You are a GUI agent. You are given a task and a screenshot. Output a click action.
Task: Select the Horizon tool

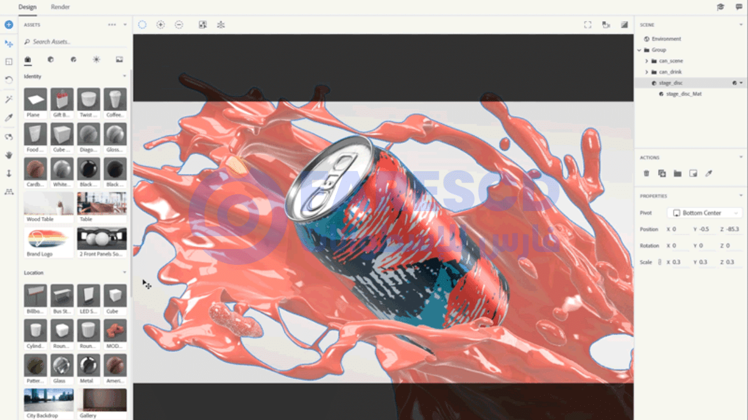tap(9, 192)
